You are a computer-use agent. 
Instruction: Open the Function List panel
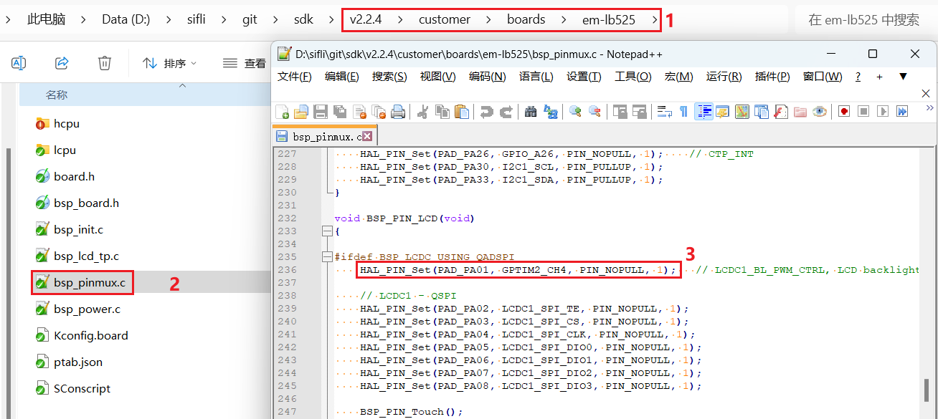781,112
